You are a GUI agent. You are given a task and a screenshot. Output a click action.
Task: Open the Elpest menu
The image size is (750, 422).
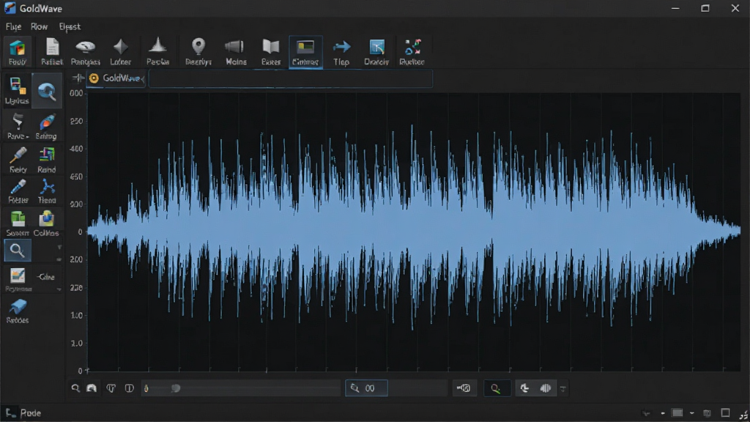point(70,27)
